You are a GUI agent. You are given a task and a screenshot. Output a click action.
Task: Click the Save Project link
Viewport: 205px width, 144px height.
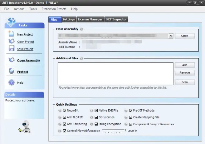[25, 49]
